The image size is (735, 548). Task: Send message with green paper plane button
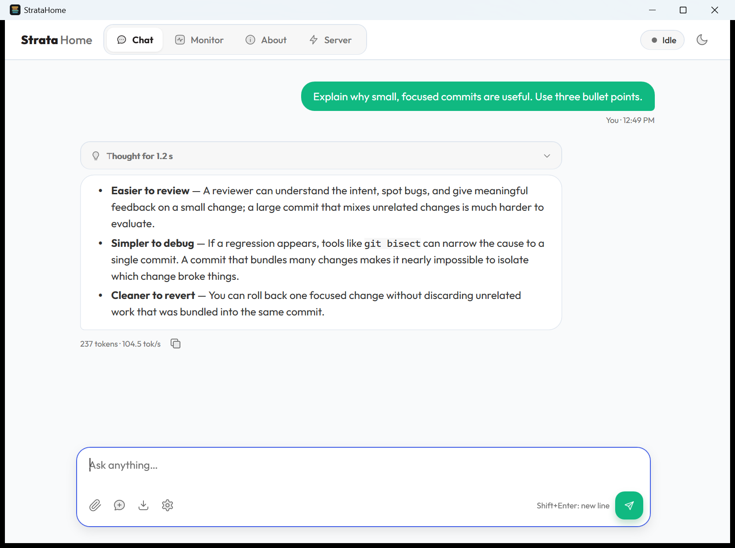(629, 505)
